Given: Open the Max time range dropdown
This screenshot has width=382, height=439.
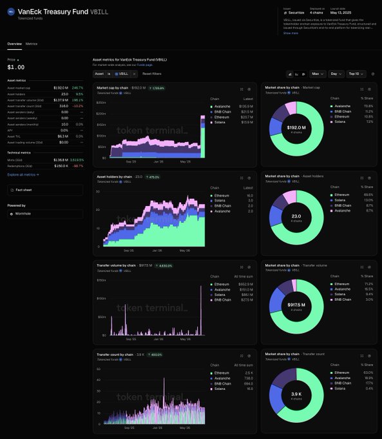Looking at the screenshot, I should 318,74.
